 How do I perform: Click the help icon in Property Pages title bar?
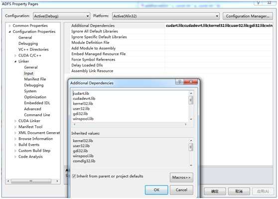coord(258,2)
